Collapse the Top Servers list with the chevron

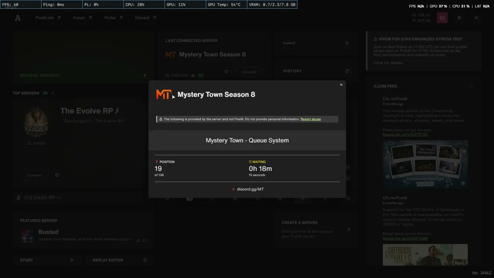(53, 93)
